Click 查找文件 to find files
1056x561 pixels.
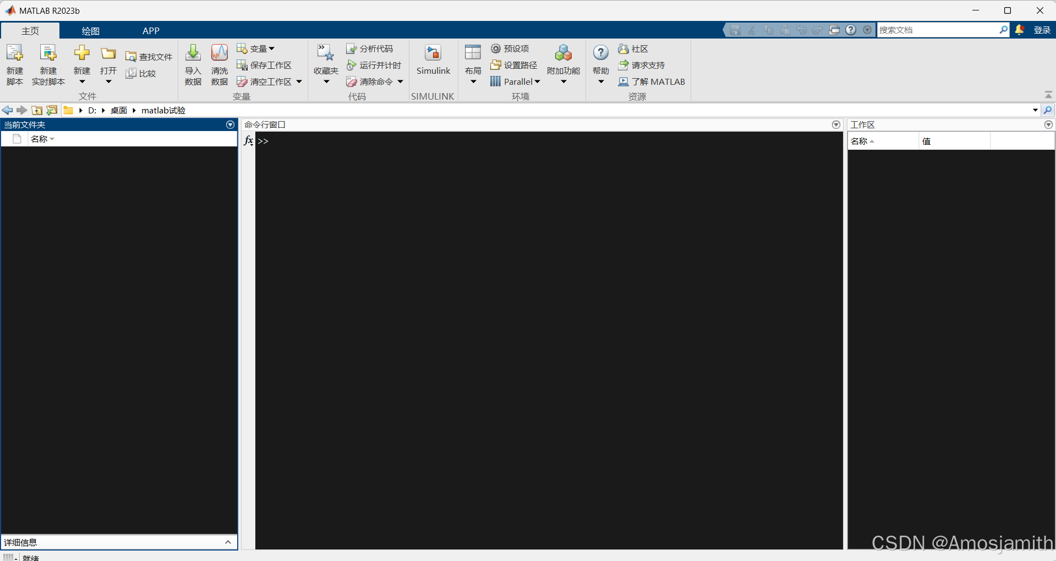149,57
